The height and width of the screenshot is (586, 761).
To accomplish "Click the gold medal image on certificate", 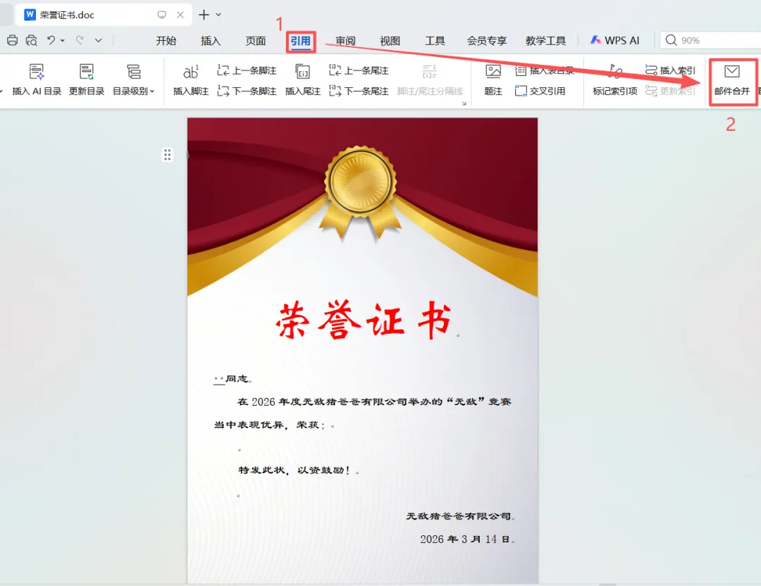I will [x=361, y=192].
